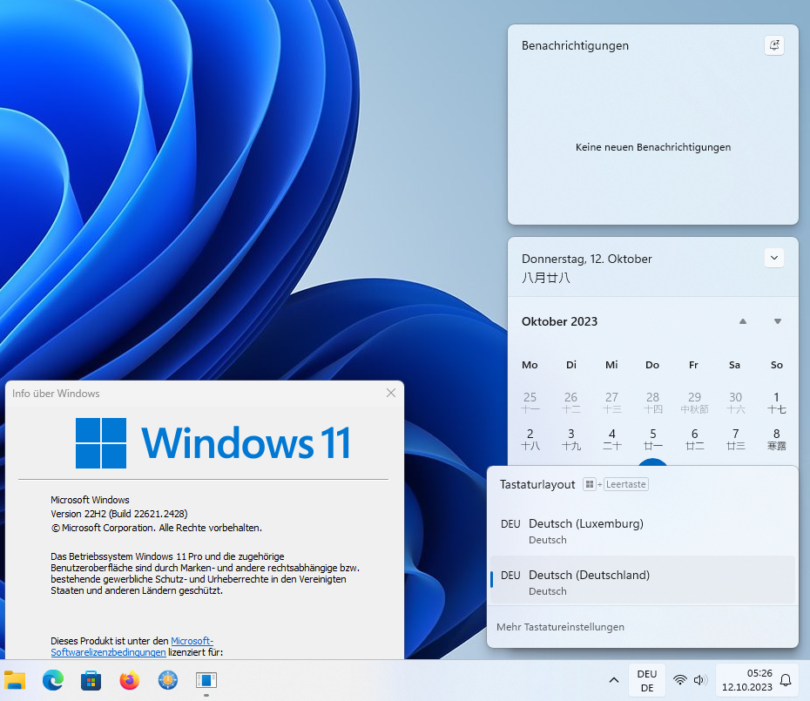Select calendar day 26
The height and width of the screenshot is (701, 810).
570,402
